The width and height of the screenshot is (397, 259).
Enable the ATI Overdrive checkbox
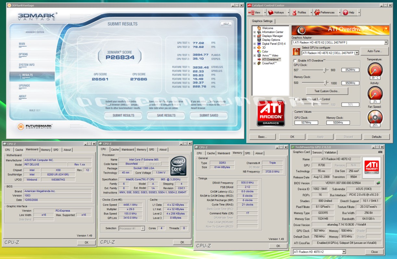pos(295,61)
